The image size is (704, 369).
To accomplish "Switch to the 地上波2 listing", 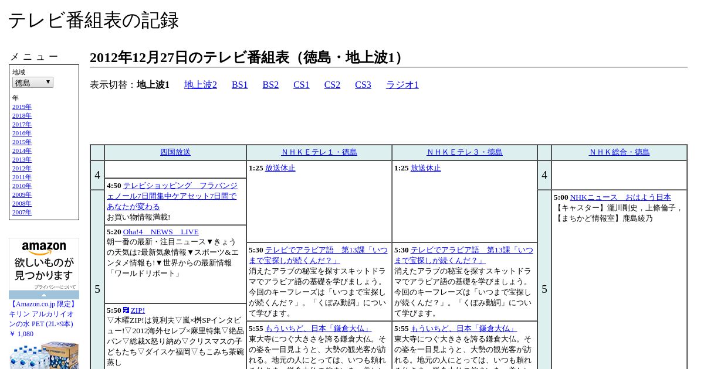I will click(x=201, y=85).
